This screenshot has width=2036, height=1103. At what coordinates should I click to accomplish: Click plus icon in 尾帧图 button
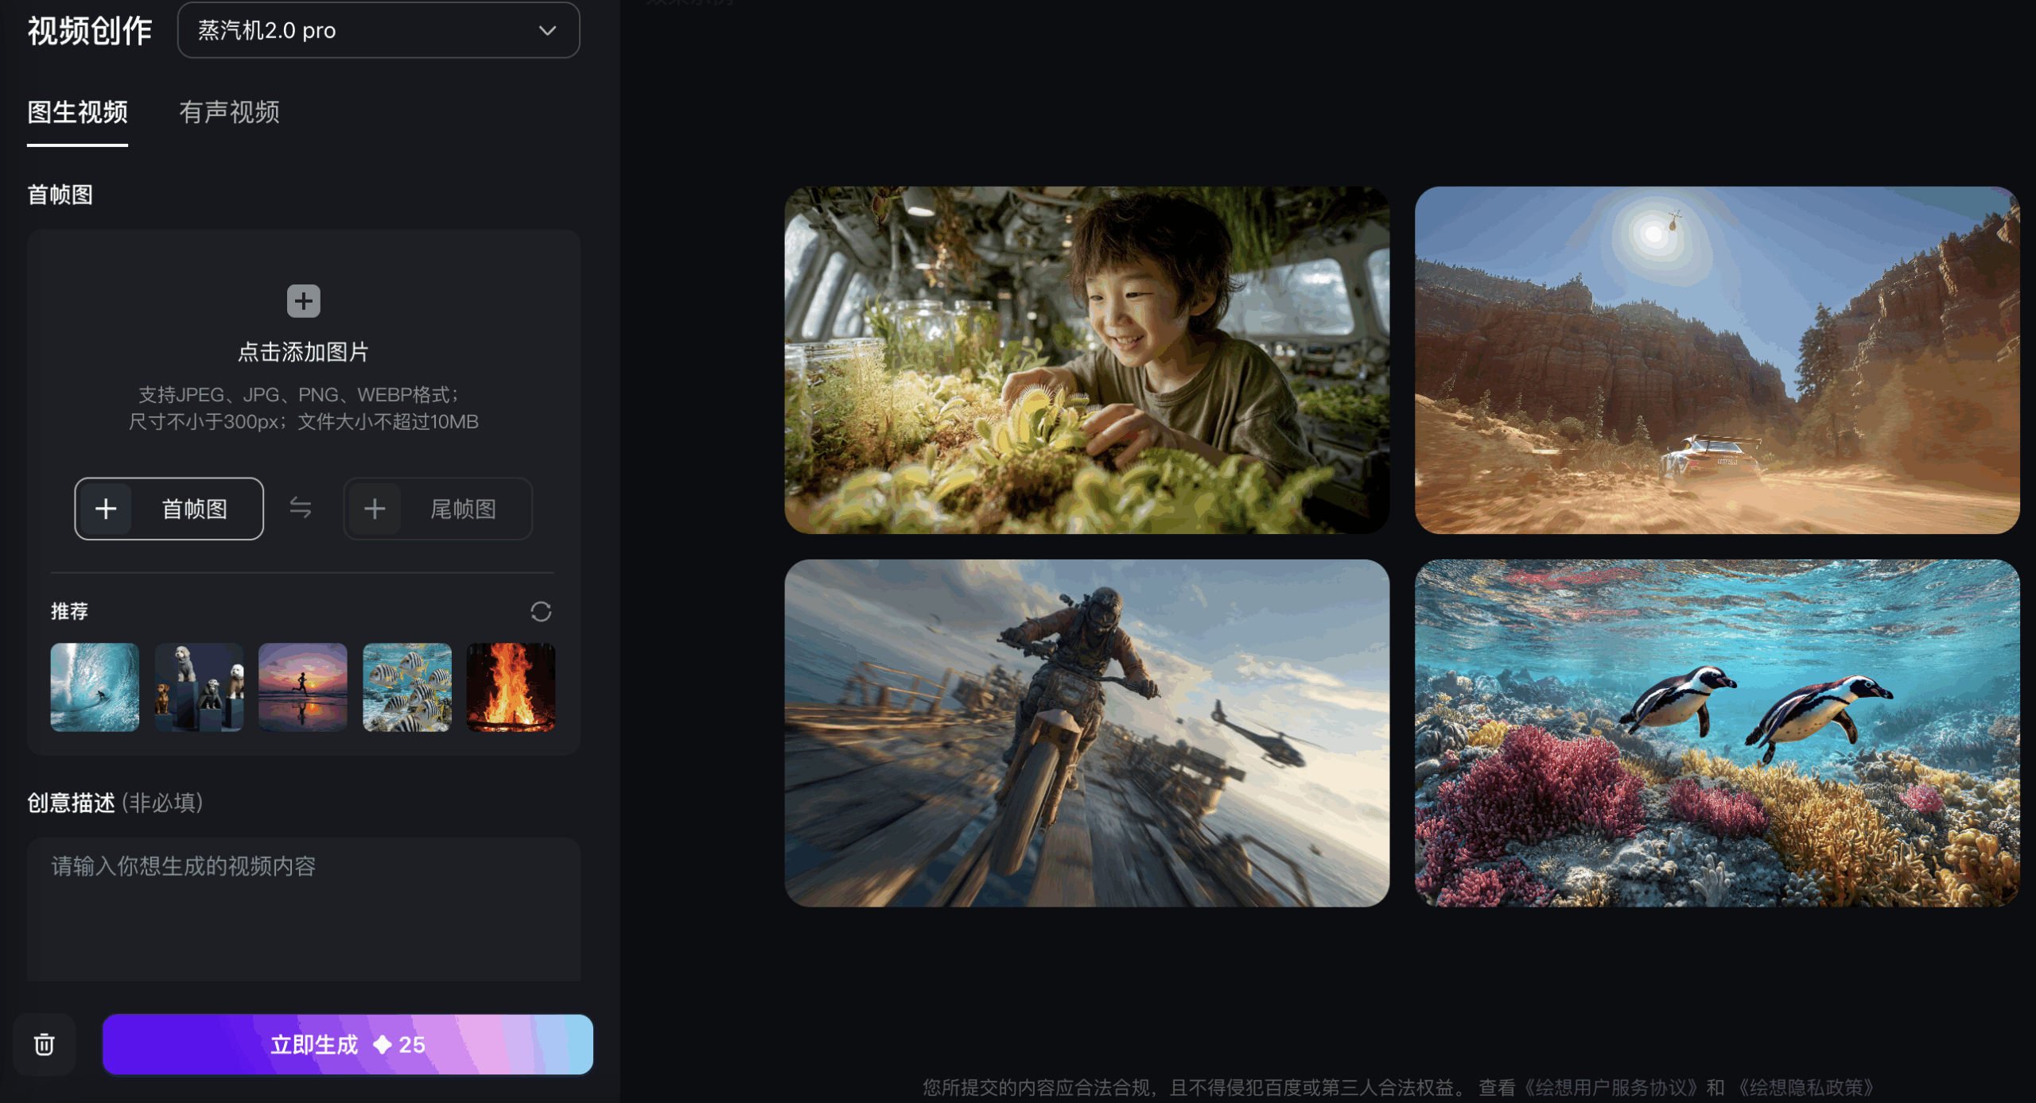coord(375,509)
